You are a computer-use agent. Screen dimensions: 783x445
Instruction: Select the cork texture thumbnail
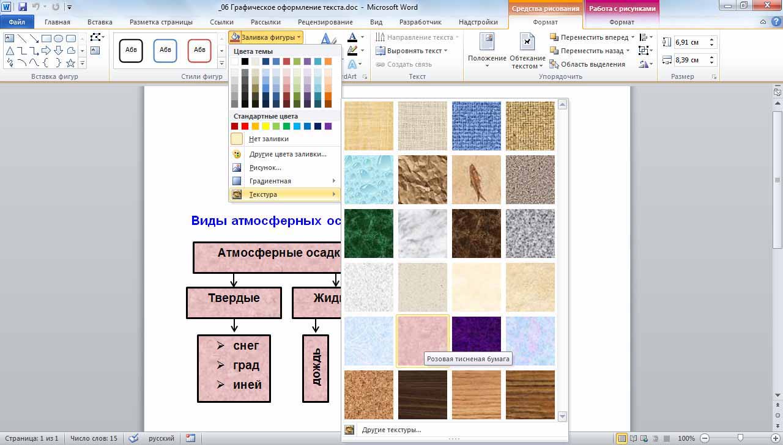tap(369, 395)
